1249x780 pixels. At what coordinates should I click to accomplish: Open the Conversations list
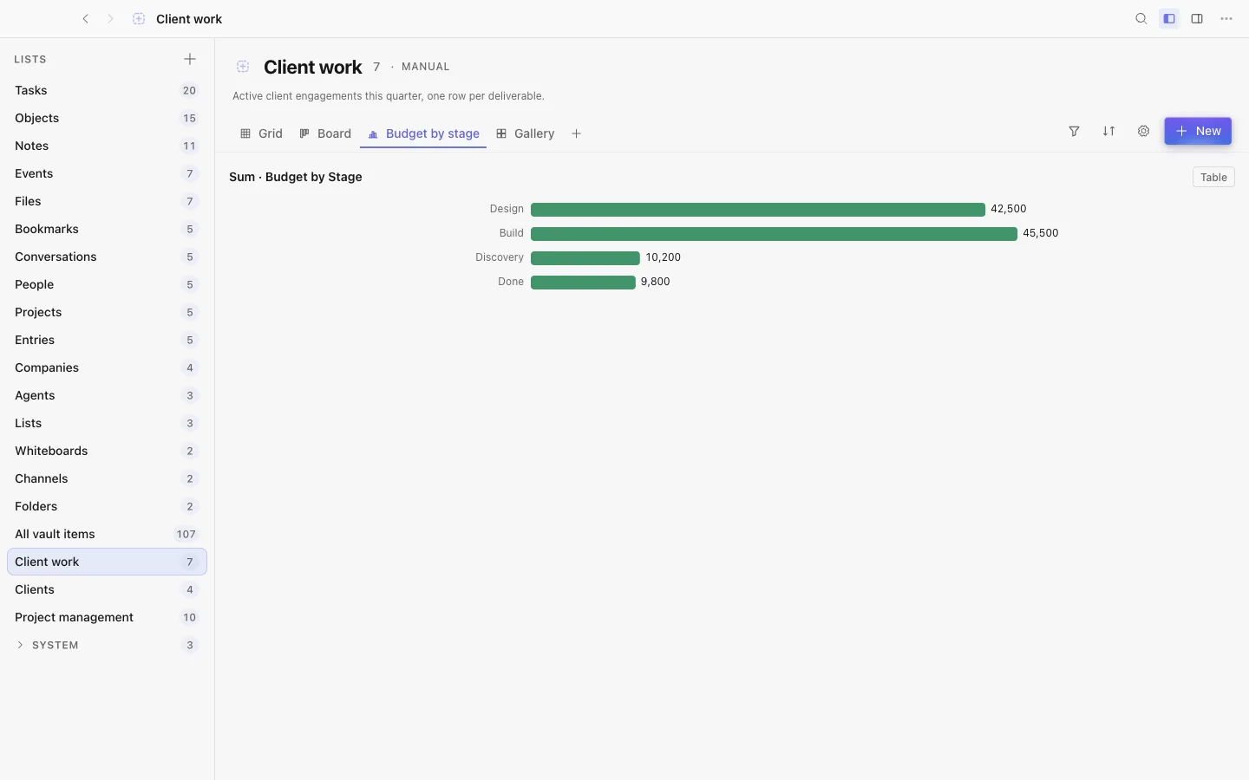[x=107, y=257]
